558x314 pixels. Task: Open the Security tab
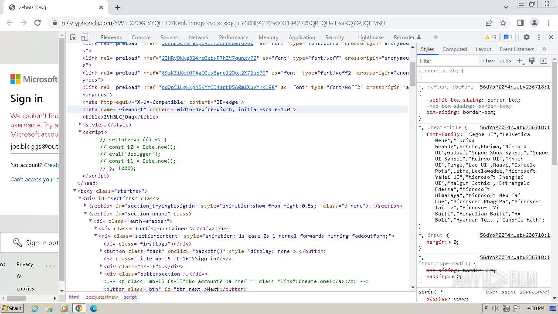[334, 38]
